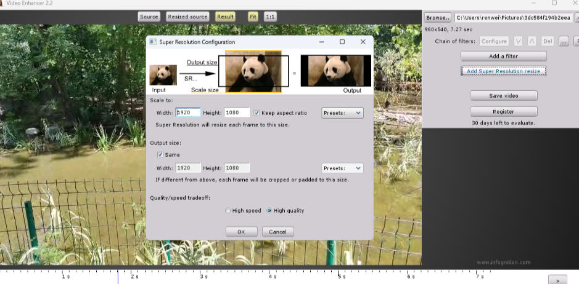Click the input panda thumbnail
Screen dimensions: 579x284
click(x=163, y=75)
